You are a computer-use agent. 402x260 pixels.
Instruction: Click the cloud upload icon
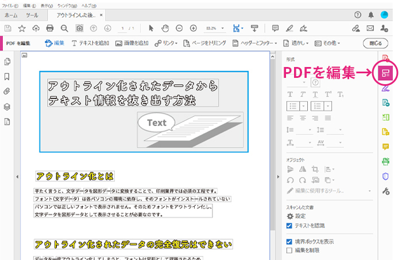pyautogui.click(x=36, y=28)
